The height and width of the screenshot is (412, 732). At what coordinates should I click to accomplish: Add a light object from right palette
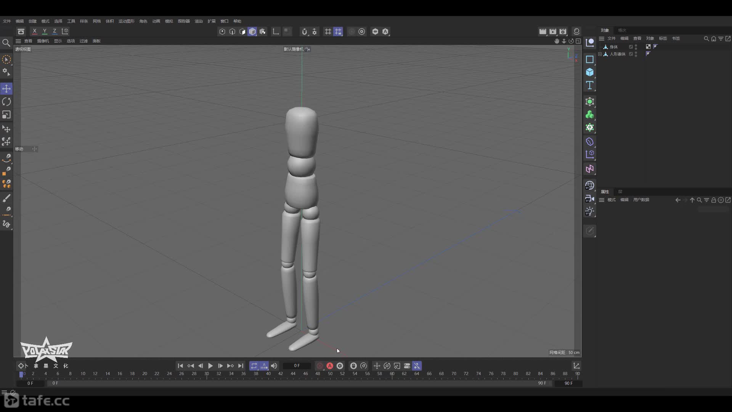pyautogui.click(x=589, y=211)
